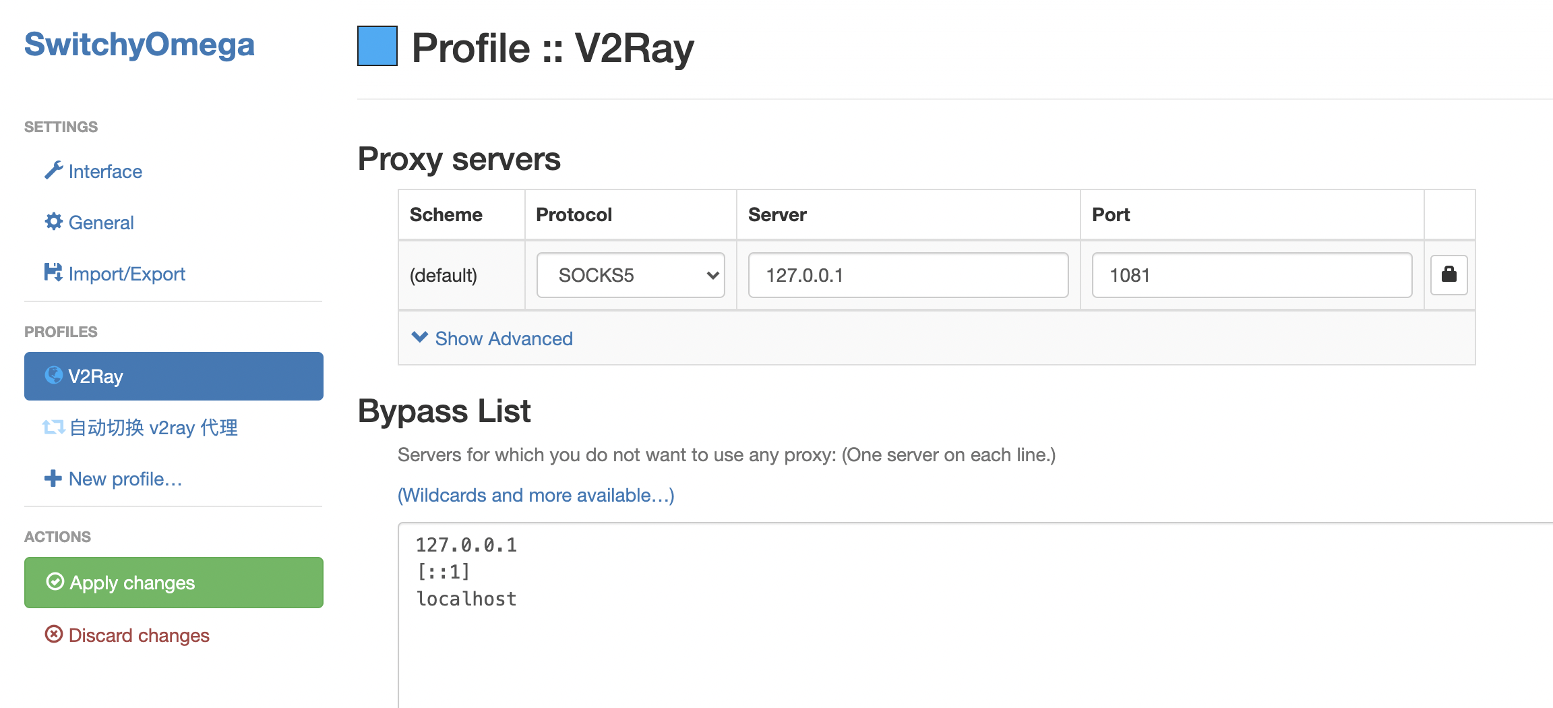This screenshot has width=1553, height=708.
Task: Open the Interface settings page
Action: click(x=105, y=171)
